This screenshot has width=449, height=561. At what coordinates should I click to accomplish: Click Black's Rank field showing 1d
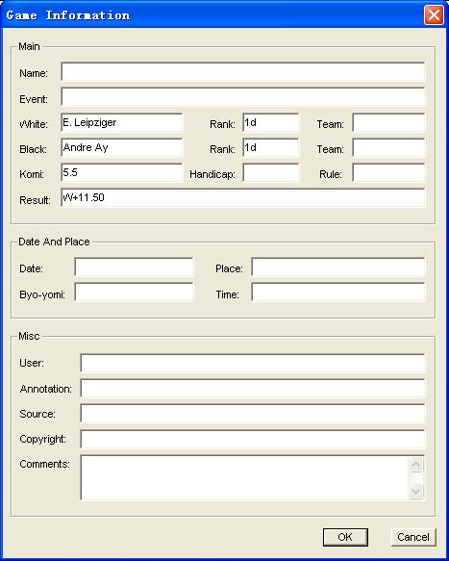[x=270, y=148]
